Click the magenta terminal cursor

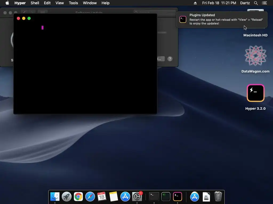[x=42, y=28]
